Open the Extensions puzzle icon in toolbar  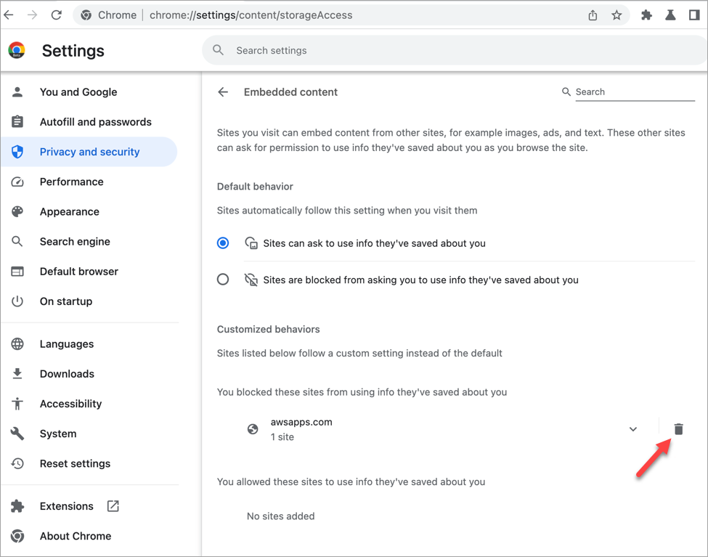pyautogui.click(x=646, y=15)
